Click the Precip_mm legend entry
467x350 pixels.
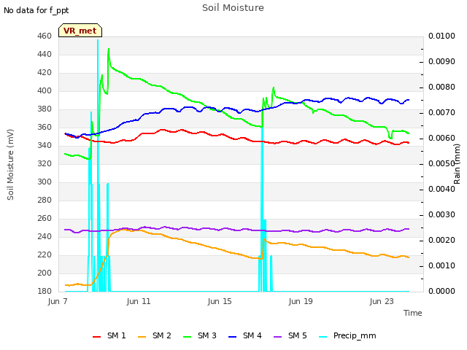coord(347,335)
